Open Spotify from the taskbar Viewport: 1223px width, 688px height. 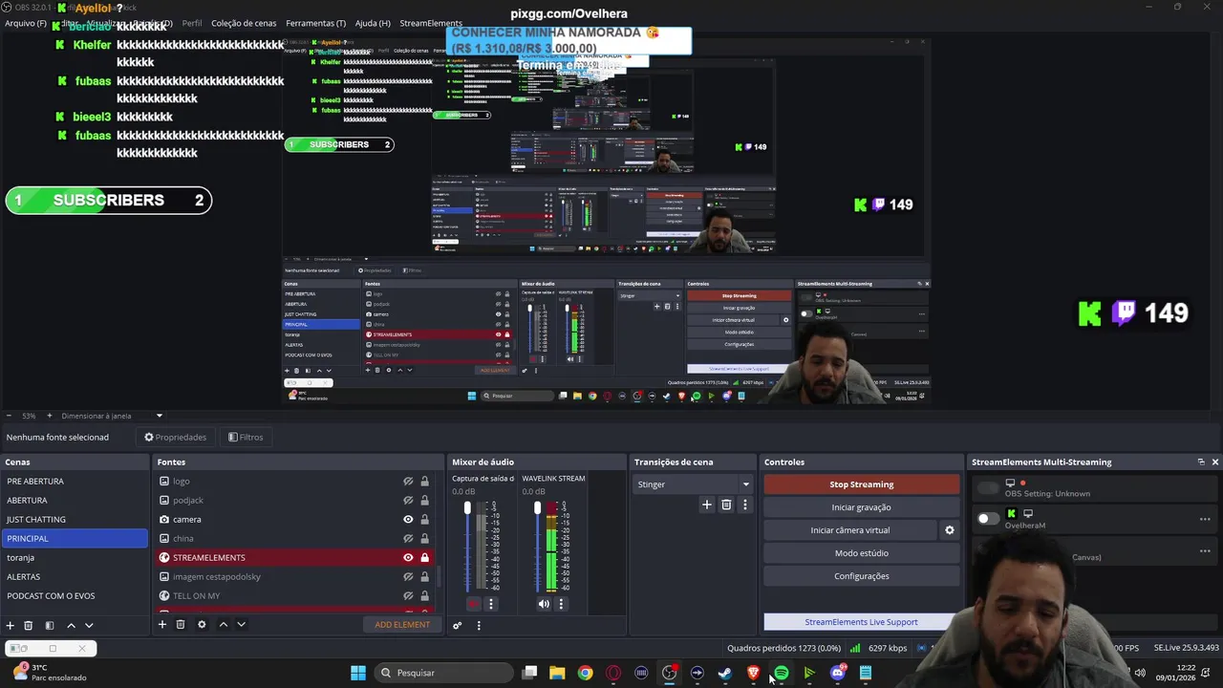coord(782,673)
